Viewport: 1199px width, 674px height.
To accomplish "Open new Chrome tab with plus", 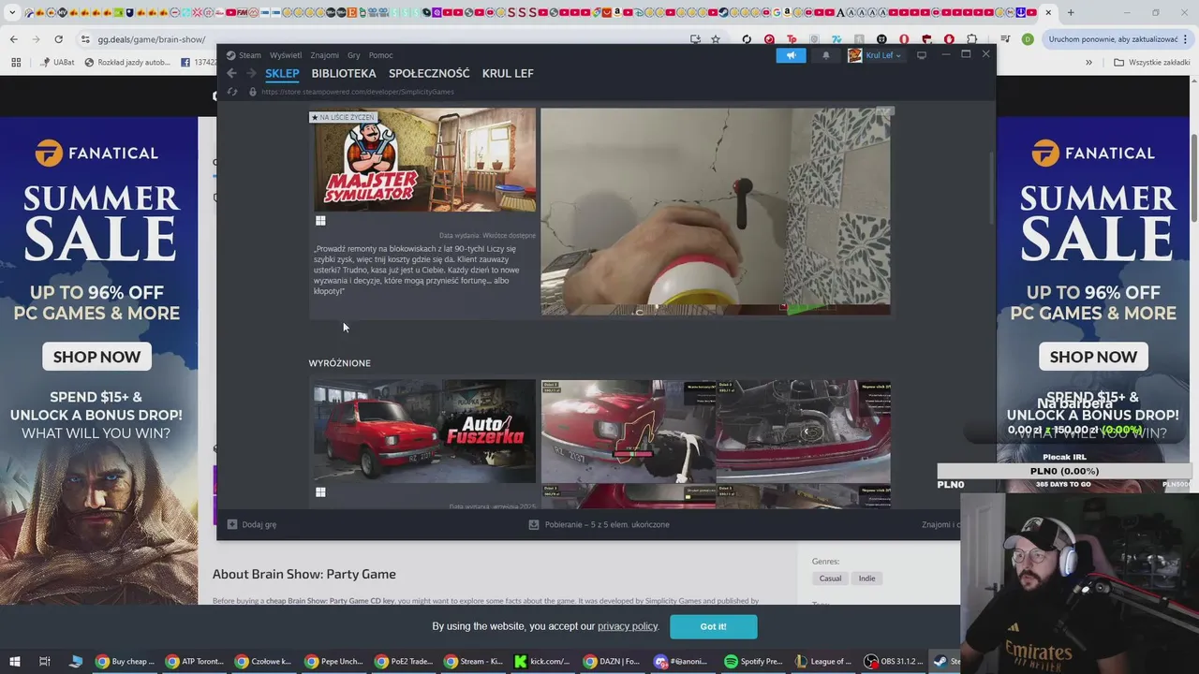I will [x=1071, y=13].
